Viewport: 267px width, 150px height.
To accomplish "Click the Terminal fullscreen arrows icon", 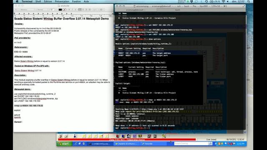I will point(244,6).
